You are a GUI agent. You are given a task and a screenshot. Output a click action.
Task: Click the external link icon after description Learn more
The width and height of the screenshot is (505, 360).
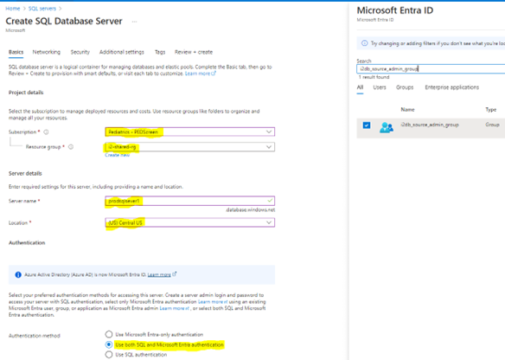coord(214,74)
